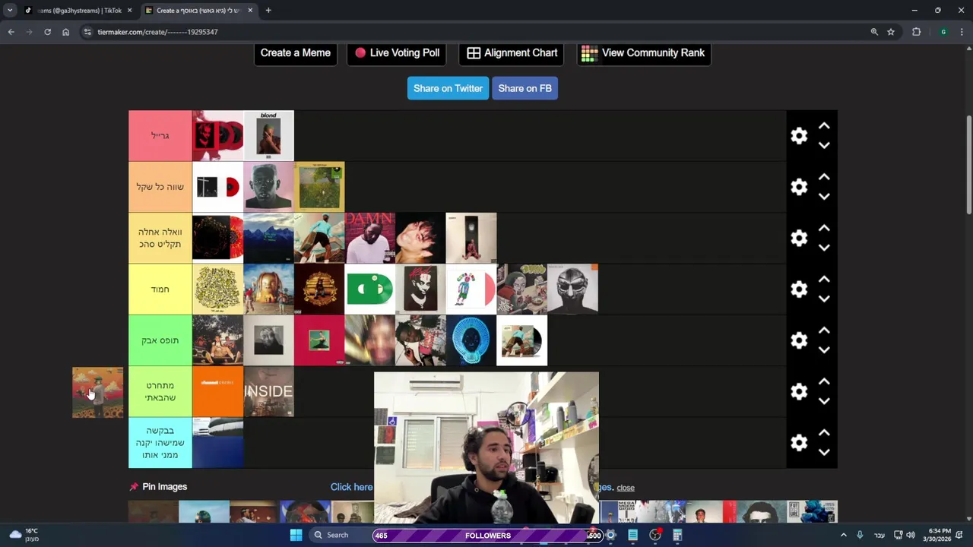This screenshot has height=547, width=973.
Task: Switch the עבר keyboard language indicator
Action: 880,535
